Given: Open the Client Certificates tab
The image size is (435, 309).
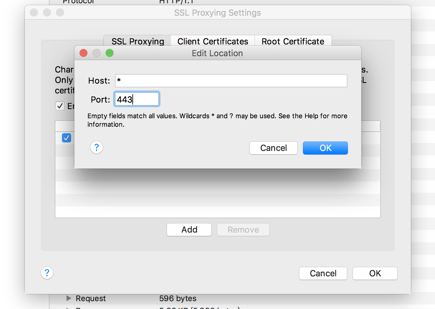Looking at the screenshot, I should pyautogui.click(x=213, y=41).
